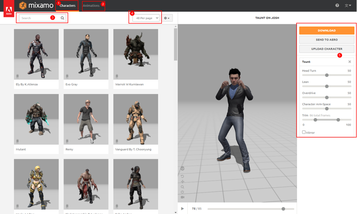Click the Overdrive slider handle
Image resolution: width=357 pixels, height=214 pixels.
pyautogui.click(x=327, y=97)
